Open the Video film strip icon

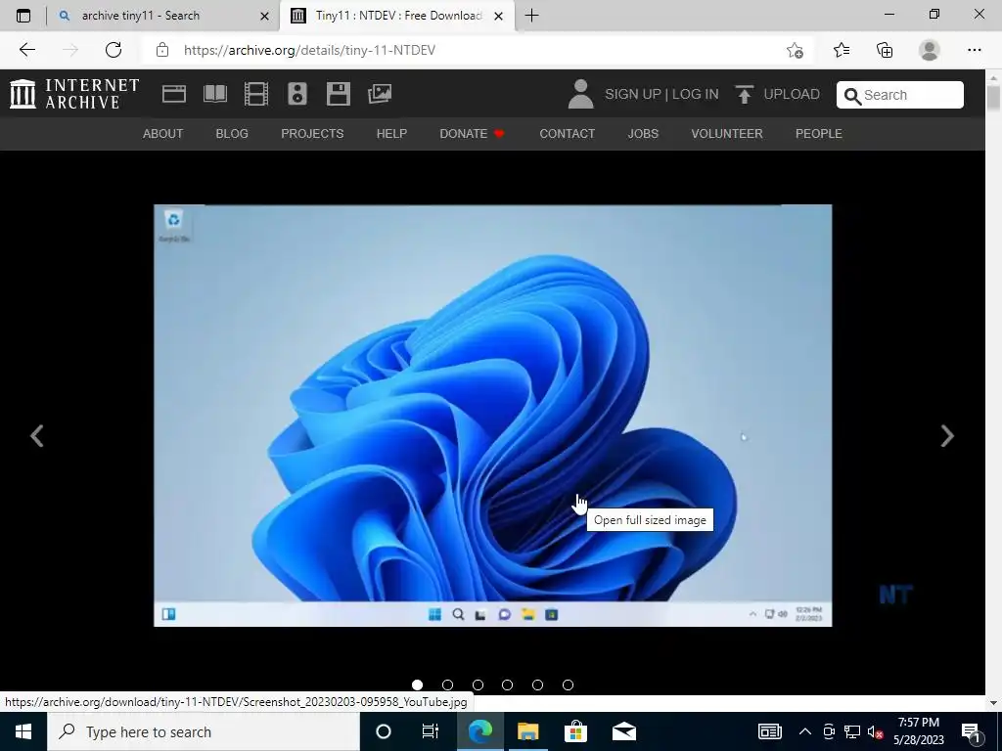point(256,94)
